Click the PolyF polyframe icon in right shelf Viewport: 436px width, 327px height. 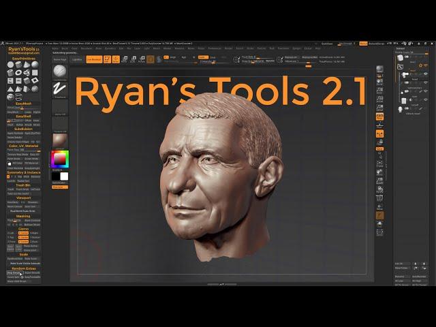click(x=379, y=198)
